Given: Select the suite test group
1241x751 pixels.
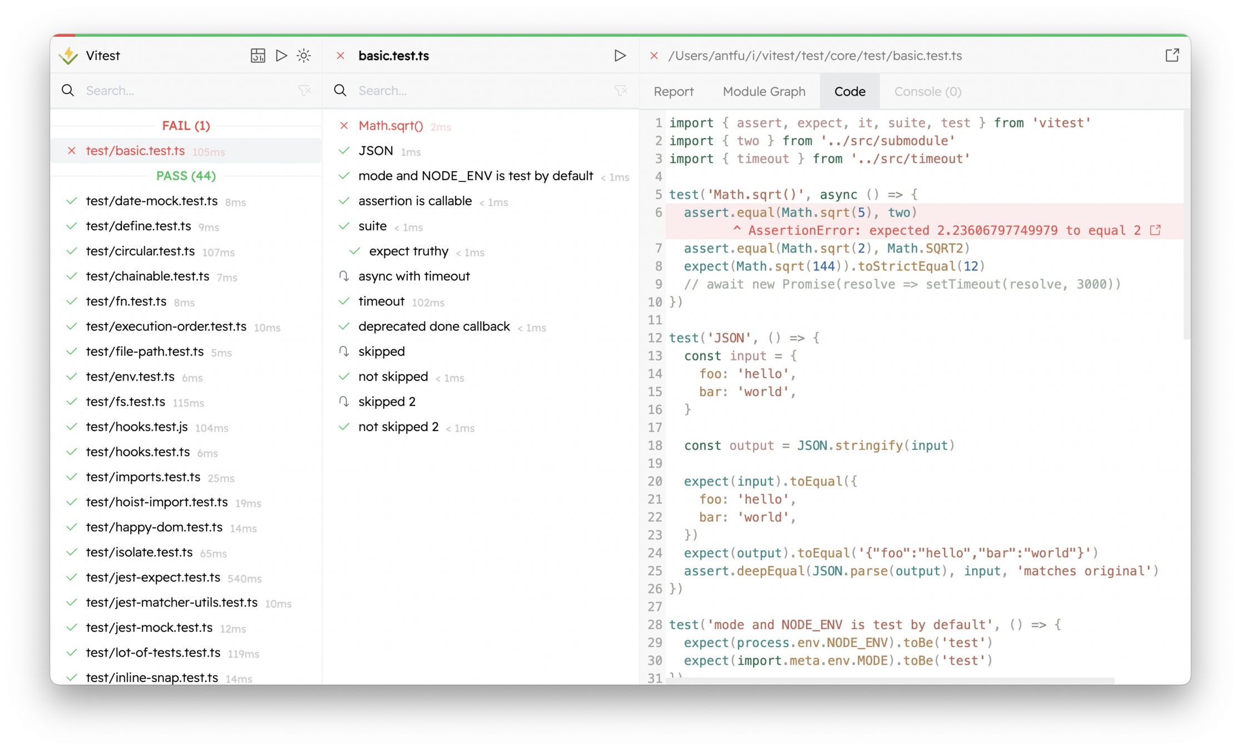Looking at the screenshot, I should pos(372,226).
